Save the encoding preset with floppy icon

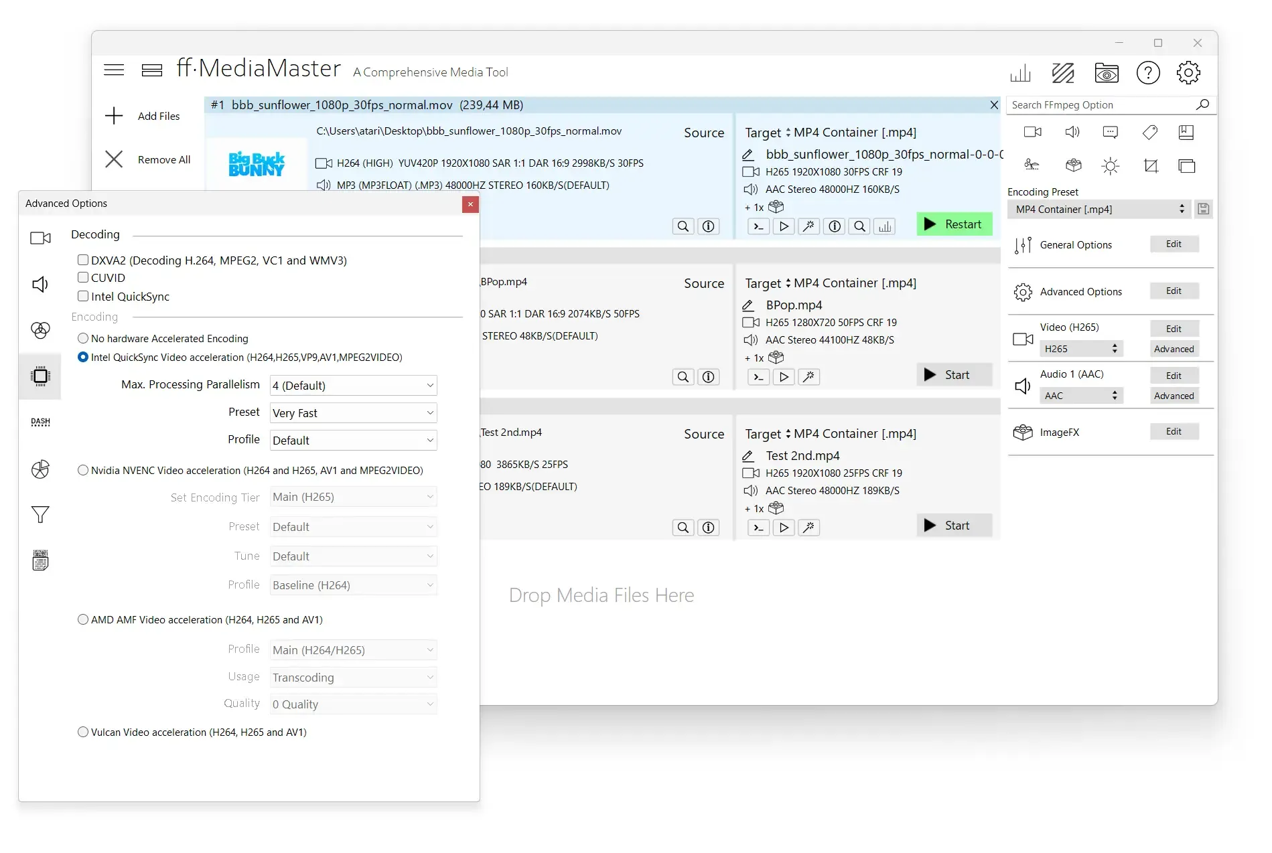pos(1203,210)
